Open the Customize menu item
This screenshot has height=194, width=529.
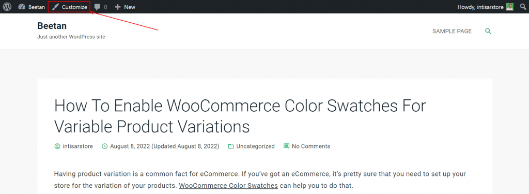click(x=69, y=7)
